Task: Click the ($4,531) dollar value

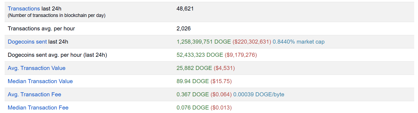Action: point(224,68)
